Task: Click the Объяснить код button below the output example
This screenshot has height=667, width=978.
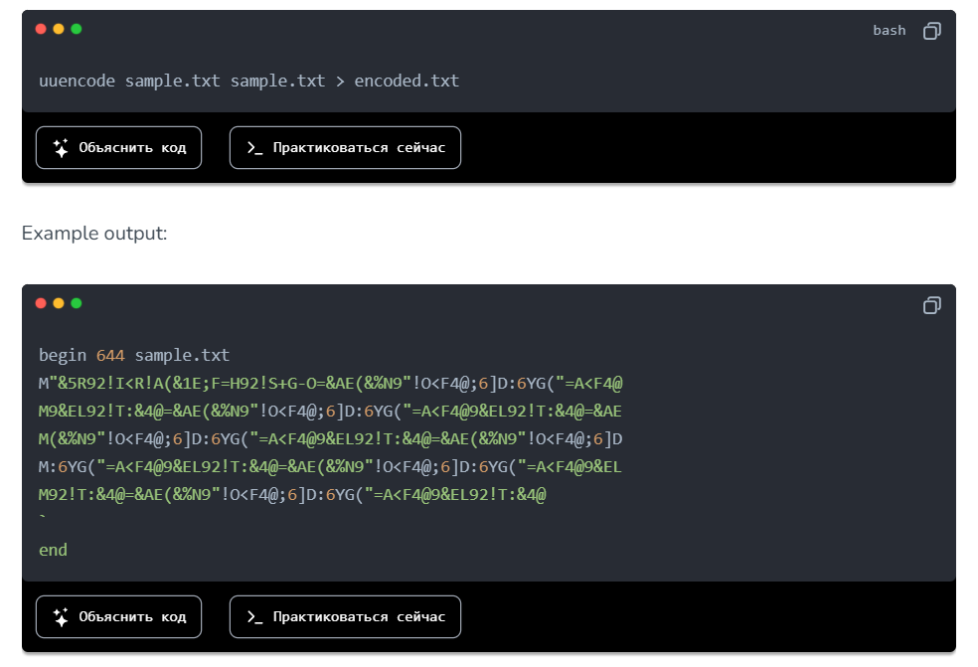Action: (118, 616)
